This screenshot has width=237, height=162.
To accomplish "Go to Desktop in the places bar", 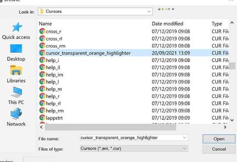I will pyautogui.click(x=16, y=52).
